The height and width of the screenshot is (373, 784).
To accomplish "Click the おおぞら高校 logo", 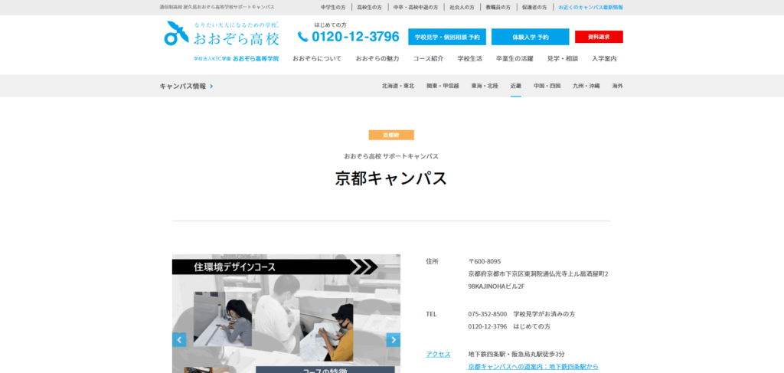I will click(x=221, y=34).
